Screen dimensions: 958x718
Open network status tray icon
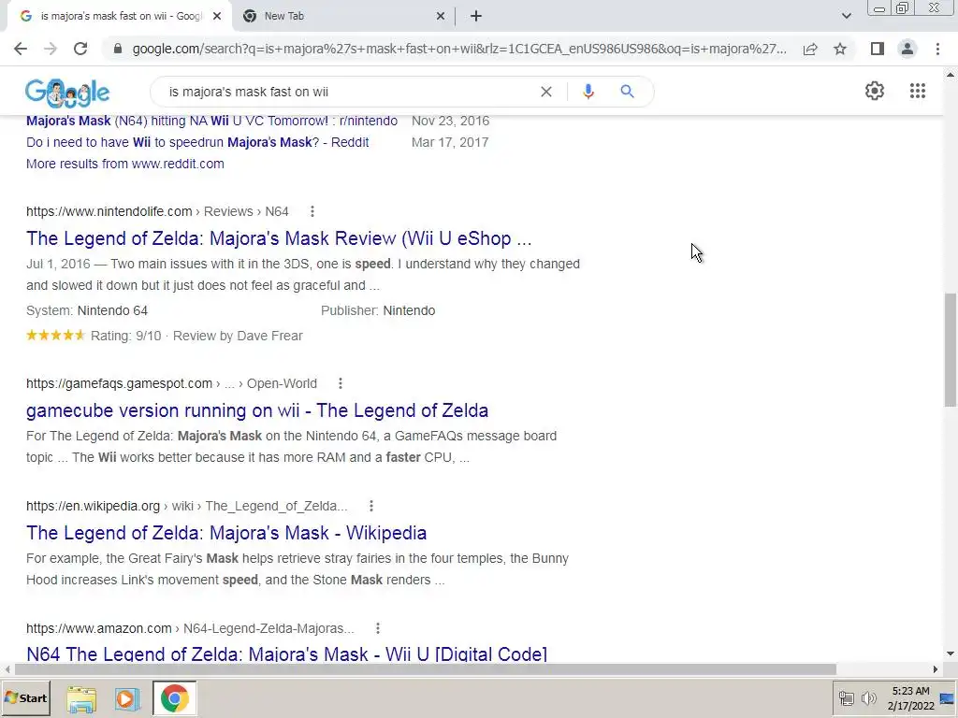pyautogui.click(x=846, y=698)
